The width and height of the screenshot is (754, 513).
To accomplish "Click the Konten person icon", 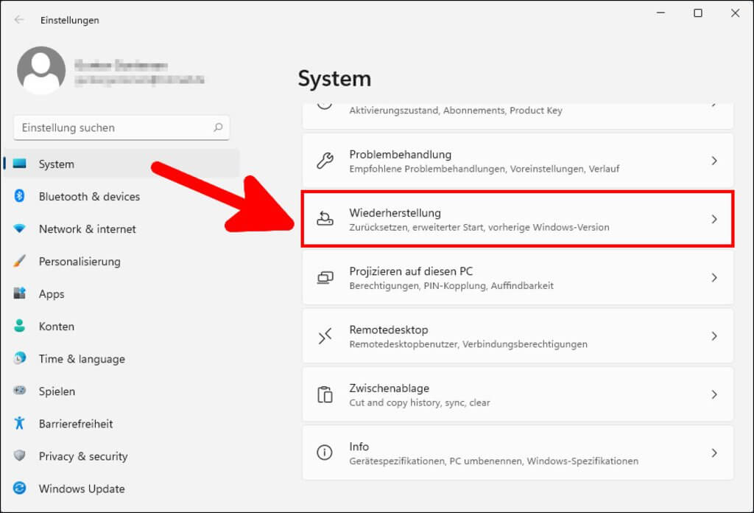I will (x=21, y=327).
